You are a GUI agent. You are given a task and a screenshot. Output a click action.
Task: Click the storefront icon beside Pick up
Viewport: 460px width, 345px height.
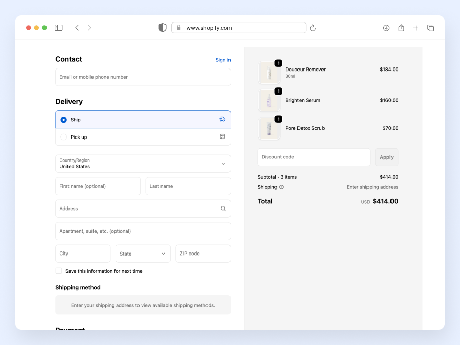point(222,136)
